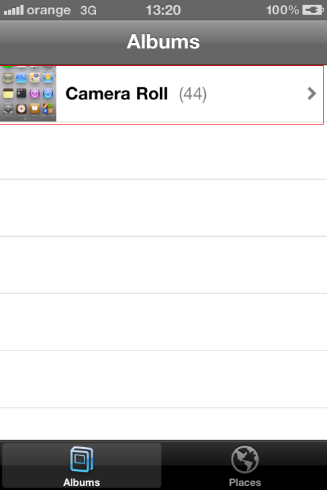Tap the Albums title in navigation bar
The width and height of the screenshot is (327, 490).
coord(163,42)
